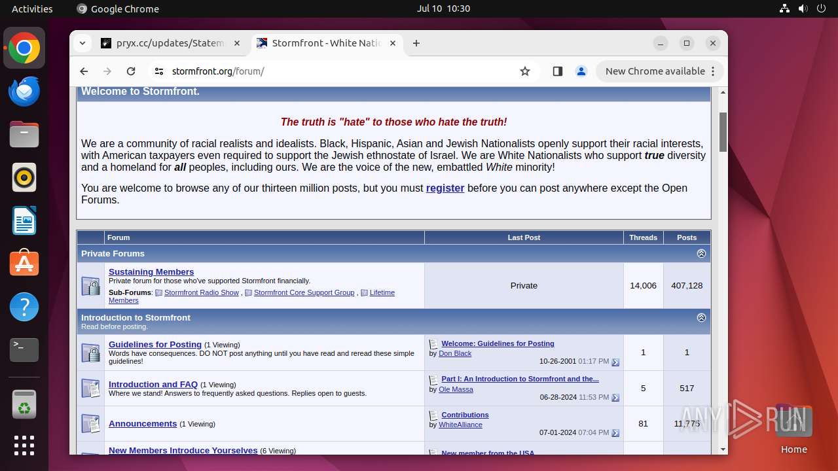Collapse the Private Forums category
Viewport: 838px width, 471px height.
[x=701, y=253]
